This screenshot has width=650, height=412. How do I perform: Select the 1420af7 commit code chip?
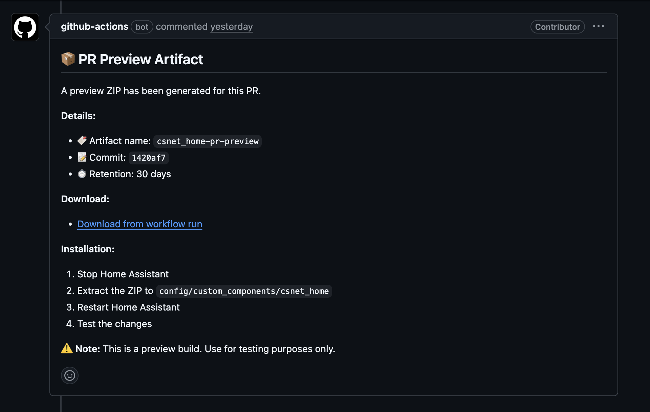148,158
